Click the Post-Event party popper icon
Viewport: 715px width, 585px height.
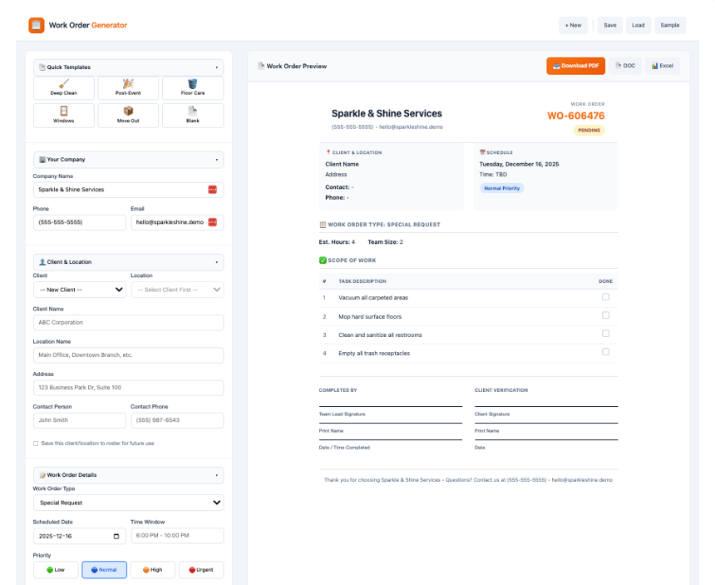point(128,83)
